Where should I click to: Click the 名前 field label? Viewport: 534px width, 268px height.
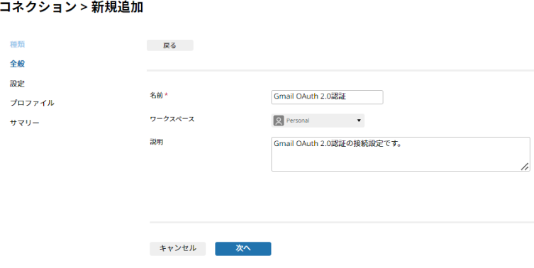[156, 96]
